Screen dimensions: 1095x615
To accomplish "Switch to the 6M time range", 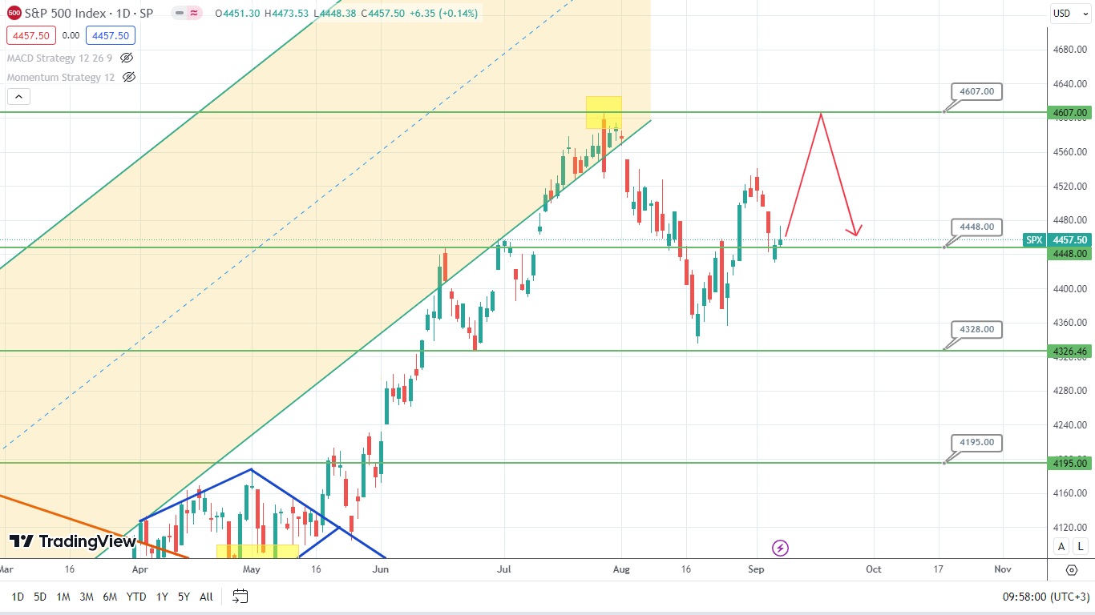I will tap(111, 597).
